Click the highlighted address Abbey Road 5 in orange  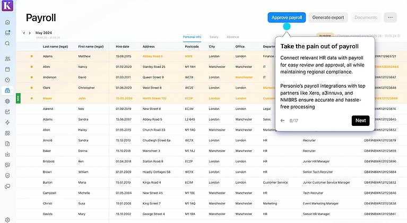[153, 56]
